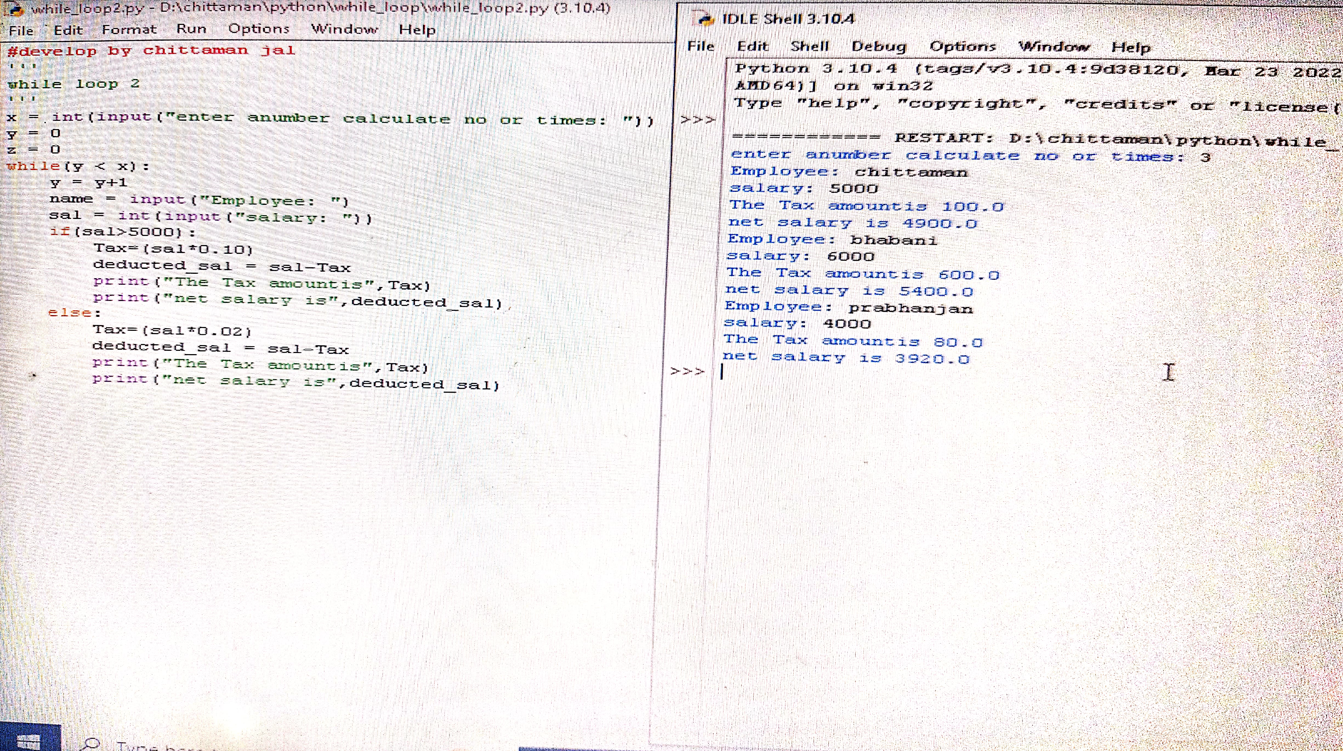
Task: Open the editor's Options menu
Action: pos(258,29)
